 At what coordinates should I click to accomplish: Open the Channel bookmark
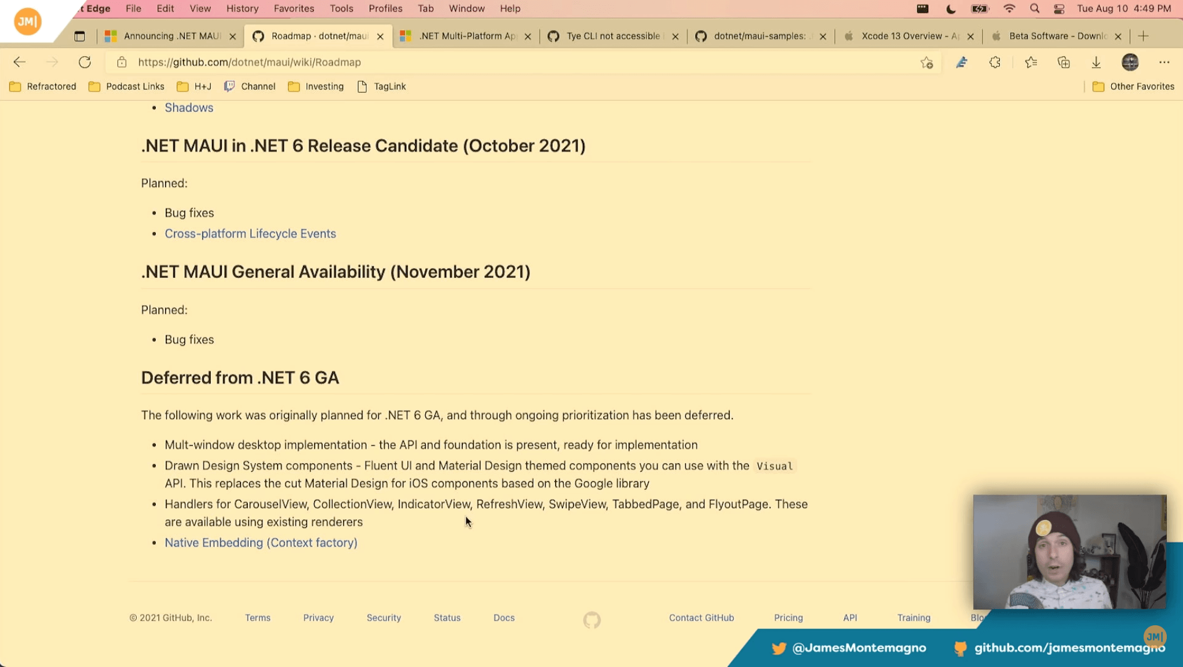pyautogui.click(x=250, y=87)
